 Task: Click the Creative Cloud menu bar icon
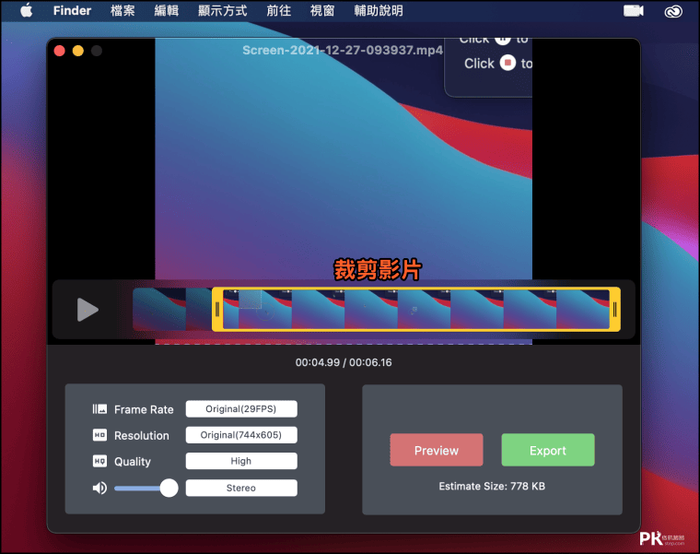click(672, 11)
